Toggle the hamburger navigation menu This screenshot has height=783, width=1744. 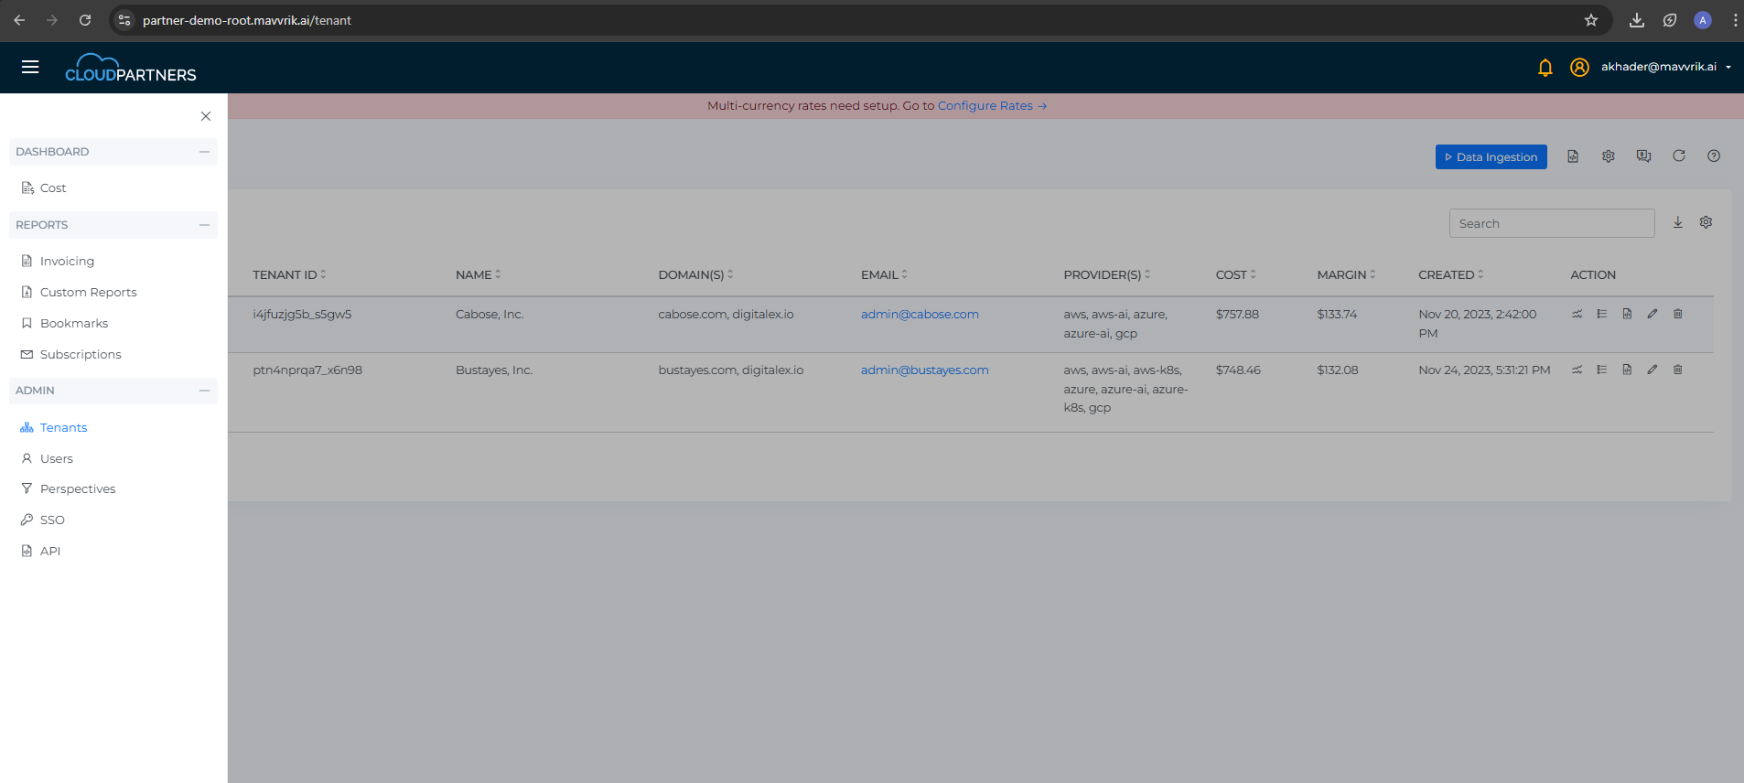coord(30,67)
